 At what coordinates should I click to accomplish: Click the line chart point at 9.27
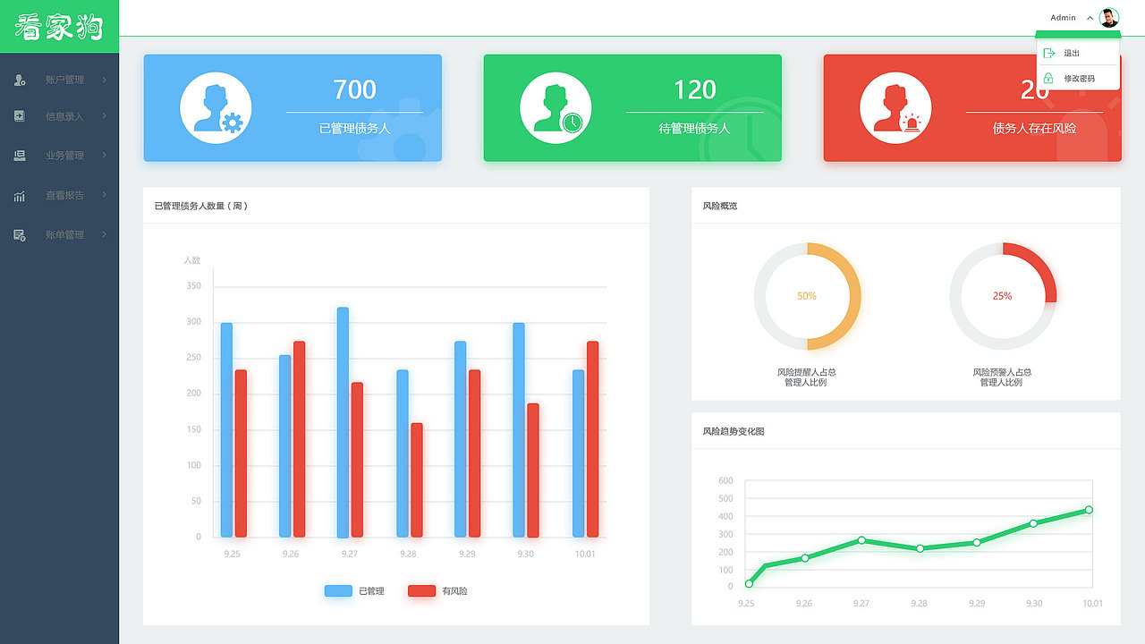(x=861, y=540)
